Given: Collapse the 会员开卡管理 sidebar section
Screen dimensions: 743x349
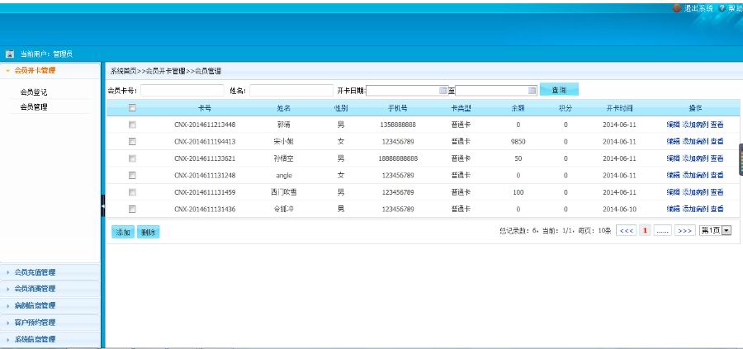Looking at the screenshot, I should click(50, 71).
